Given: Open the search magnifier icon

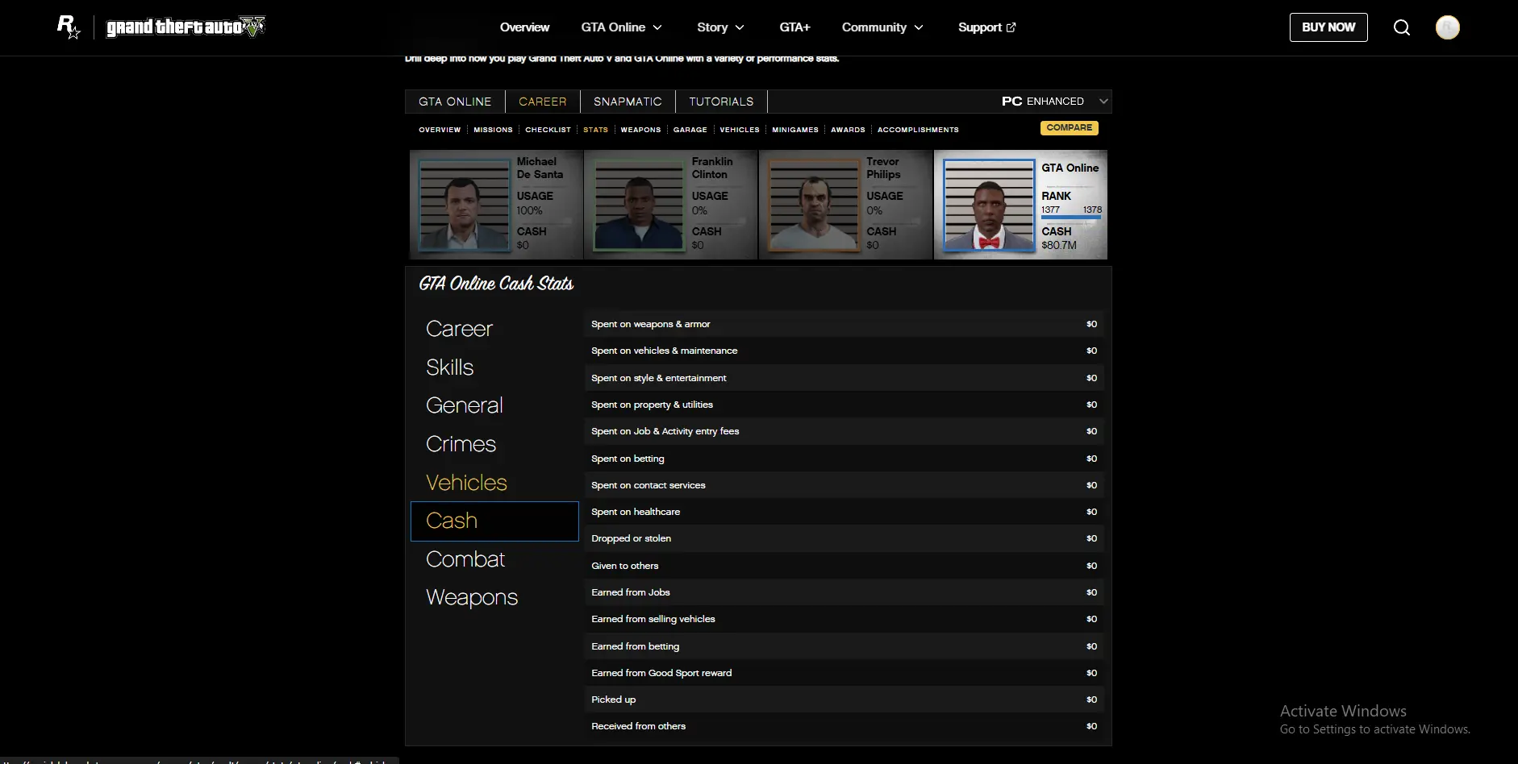Looking at the screenshot, I should [1402, 27].
